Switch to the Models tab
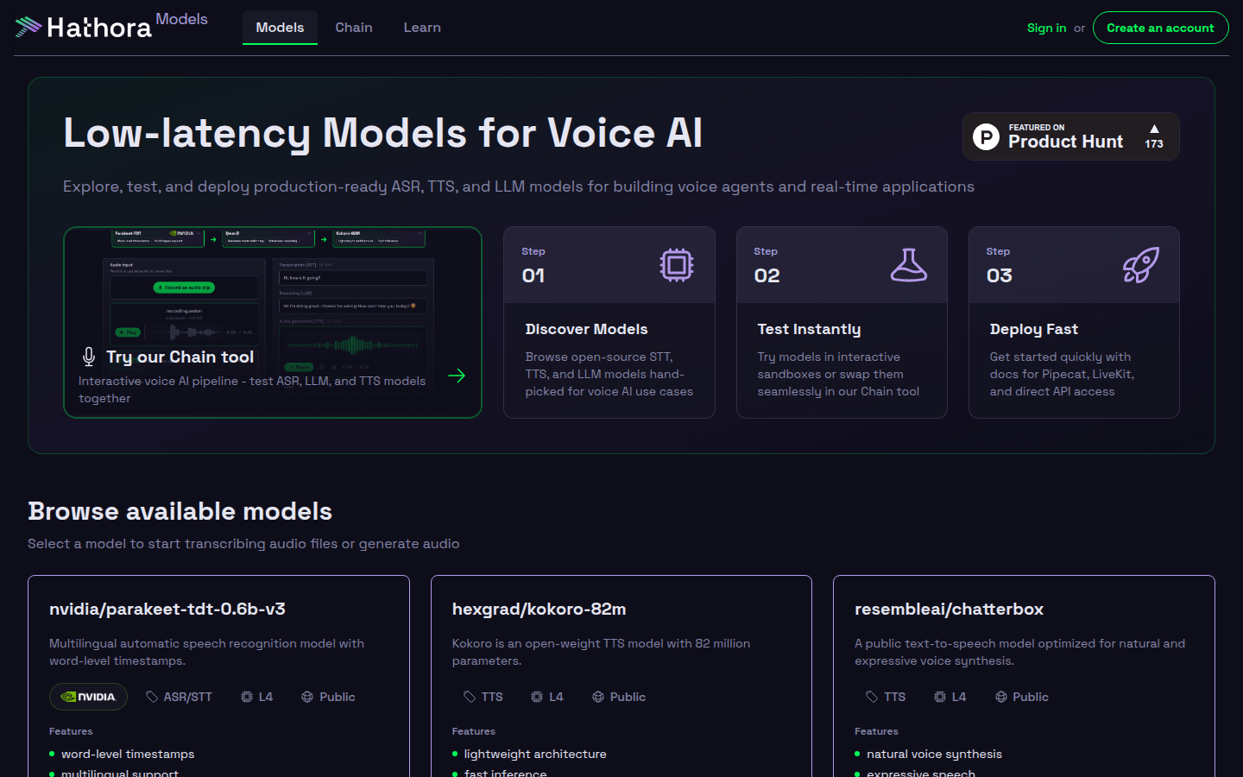The width and height of the screenshot is (1243, 777). [x=280, y=28]
